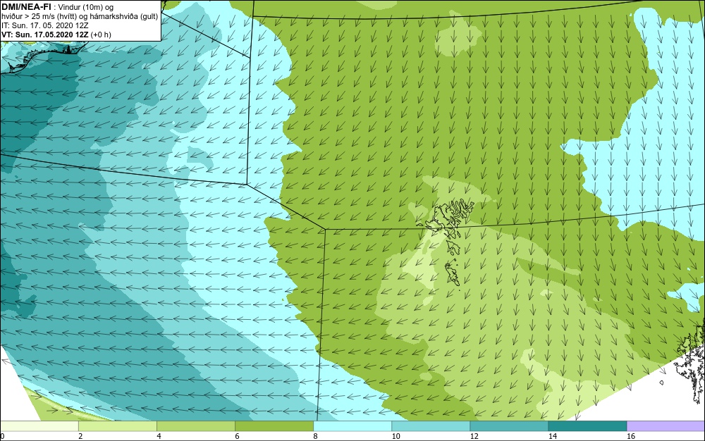Click the DMI/NEA-FI title text
This screenshot has height=441, width=705.
(26, 6)
